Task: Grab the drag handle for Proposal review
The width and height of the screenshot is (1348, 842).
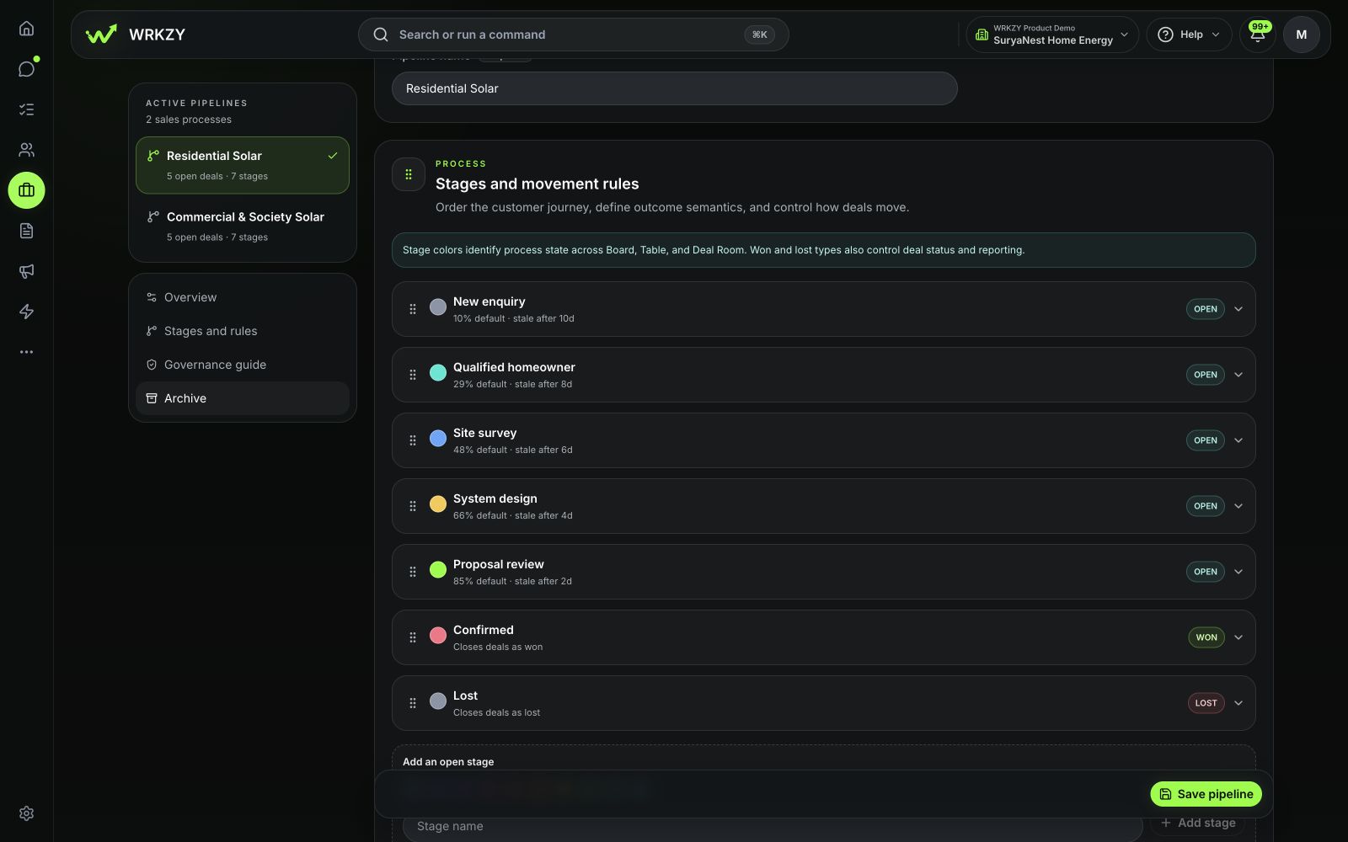Action: coord(413,572)
